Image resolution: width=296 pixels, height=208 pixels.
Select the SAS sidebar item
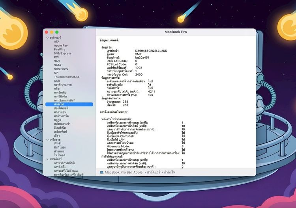point(56,61)
